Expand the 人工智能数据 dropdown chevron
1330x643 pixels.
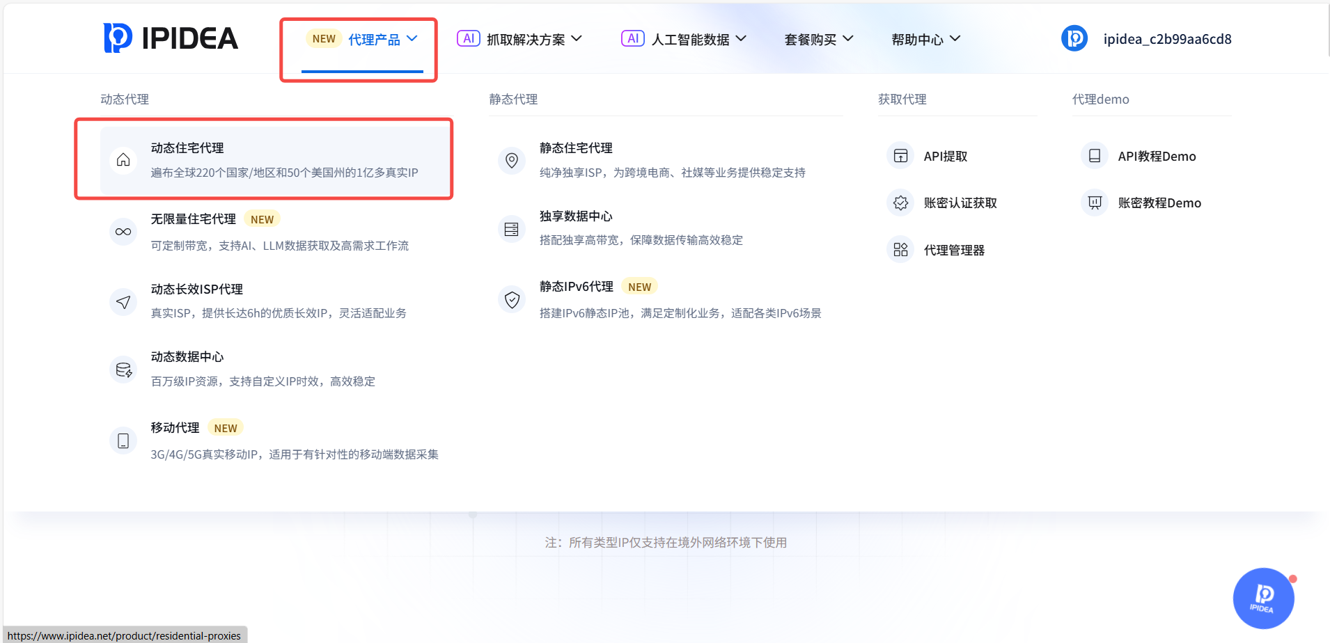pos(741,38)
